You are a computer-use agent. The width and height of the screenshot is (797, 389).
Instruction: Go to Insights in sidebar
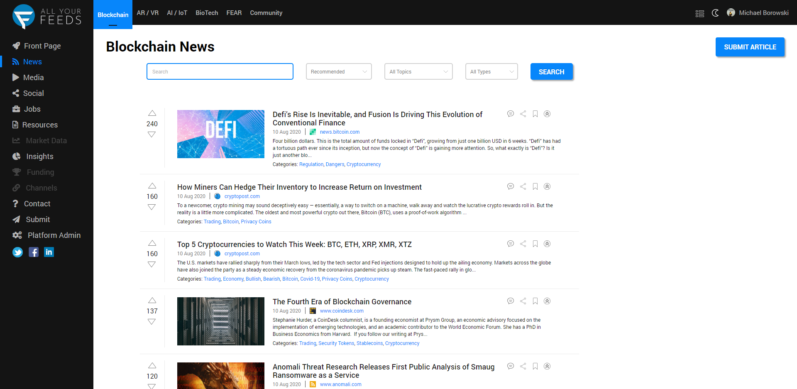tap(33, 156)
